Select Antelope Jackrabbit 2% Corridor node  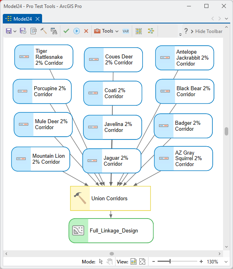coord(185,58)
